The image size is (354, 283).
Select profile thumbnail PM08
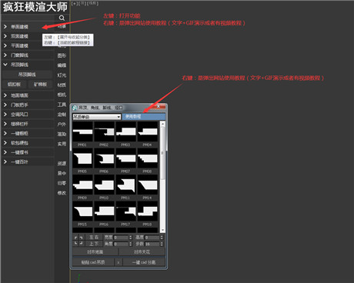(148, 158)
